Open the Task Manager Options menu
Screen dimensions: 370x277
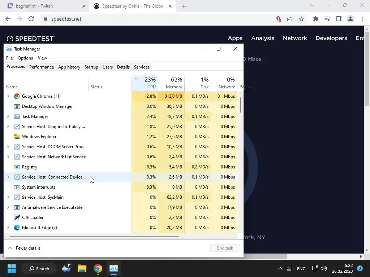[x=25, y=58]
